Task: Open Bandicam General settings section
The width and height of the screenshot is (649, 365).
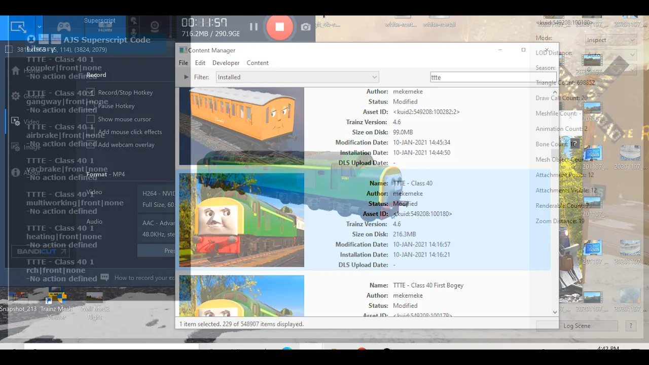Action: tap(28, 96)
